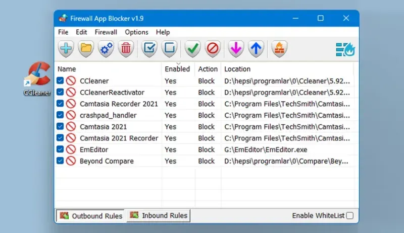Click the blue Move Up arrow

click(x=256, y=48)
